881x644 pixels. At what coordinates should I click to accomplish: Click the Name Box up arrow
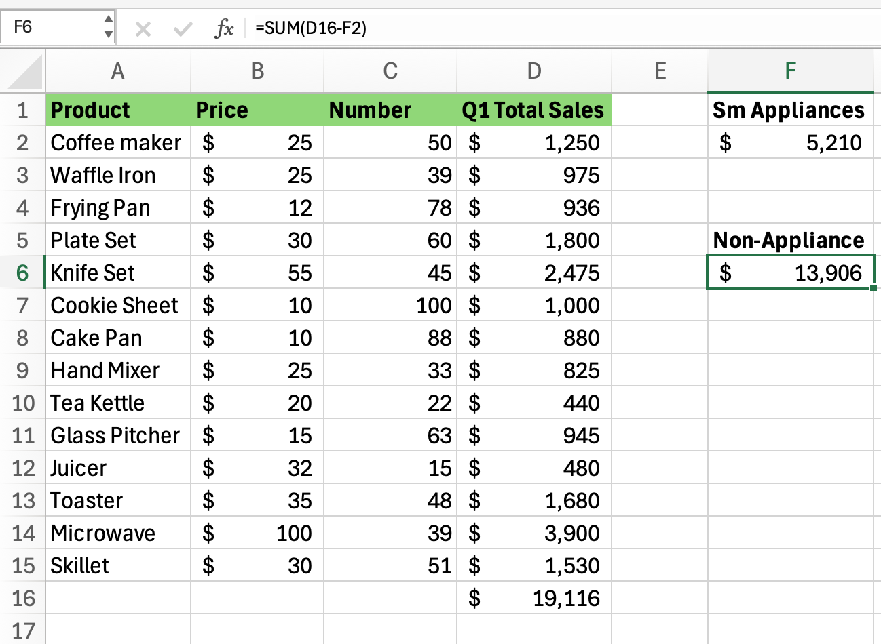click(109, 20)
